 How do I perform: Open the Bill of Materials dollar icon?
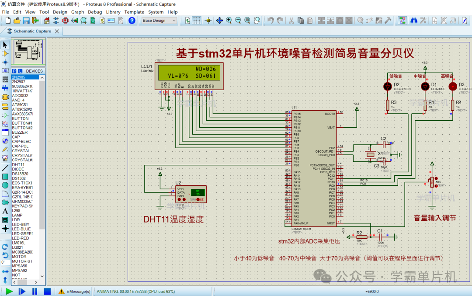coord(102,21)
